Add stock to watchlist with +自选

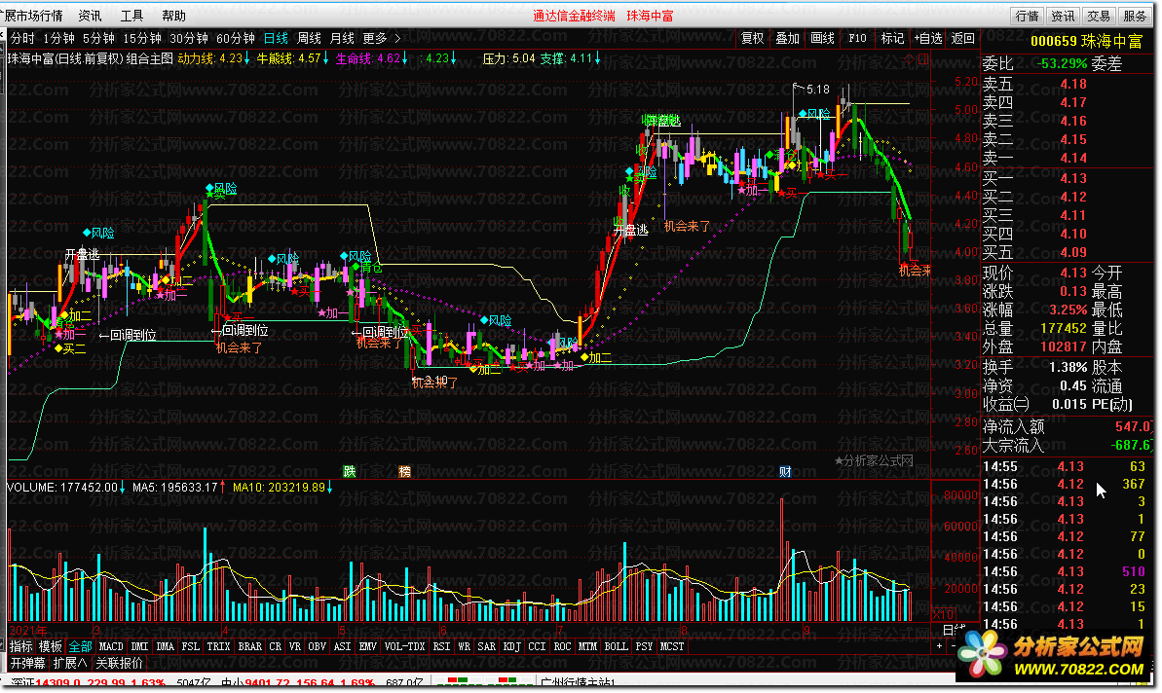[928, 38]
